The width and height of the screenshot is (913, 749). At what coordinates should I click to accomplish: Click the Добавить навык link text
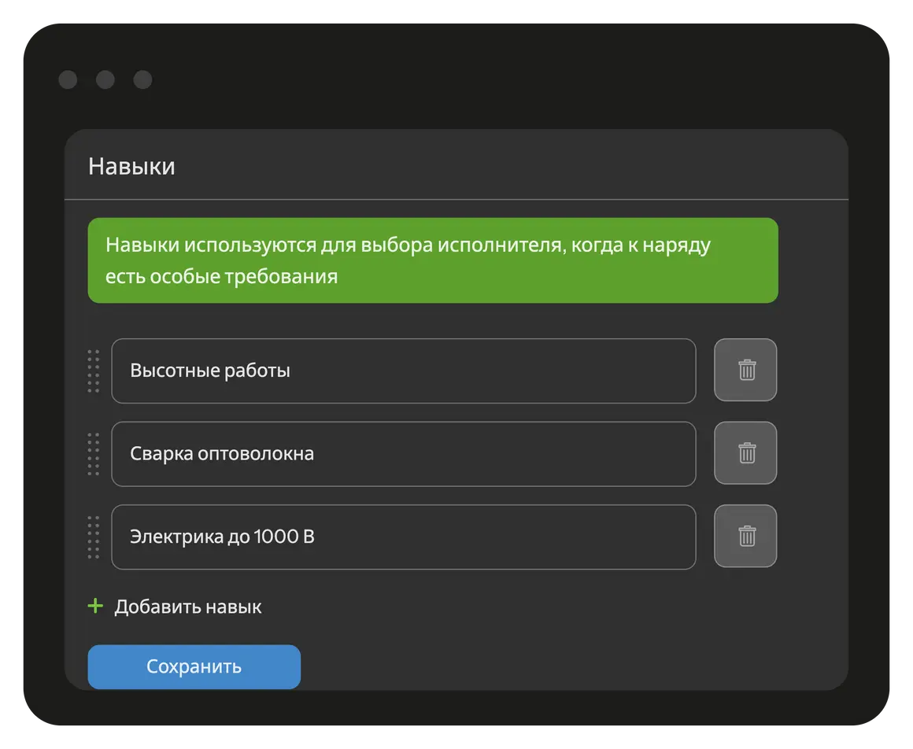[188, 607]
